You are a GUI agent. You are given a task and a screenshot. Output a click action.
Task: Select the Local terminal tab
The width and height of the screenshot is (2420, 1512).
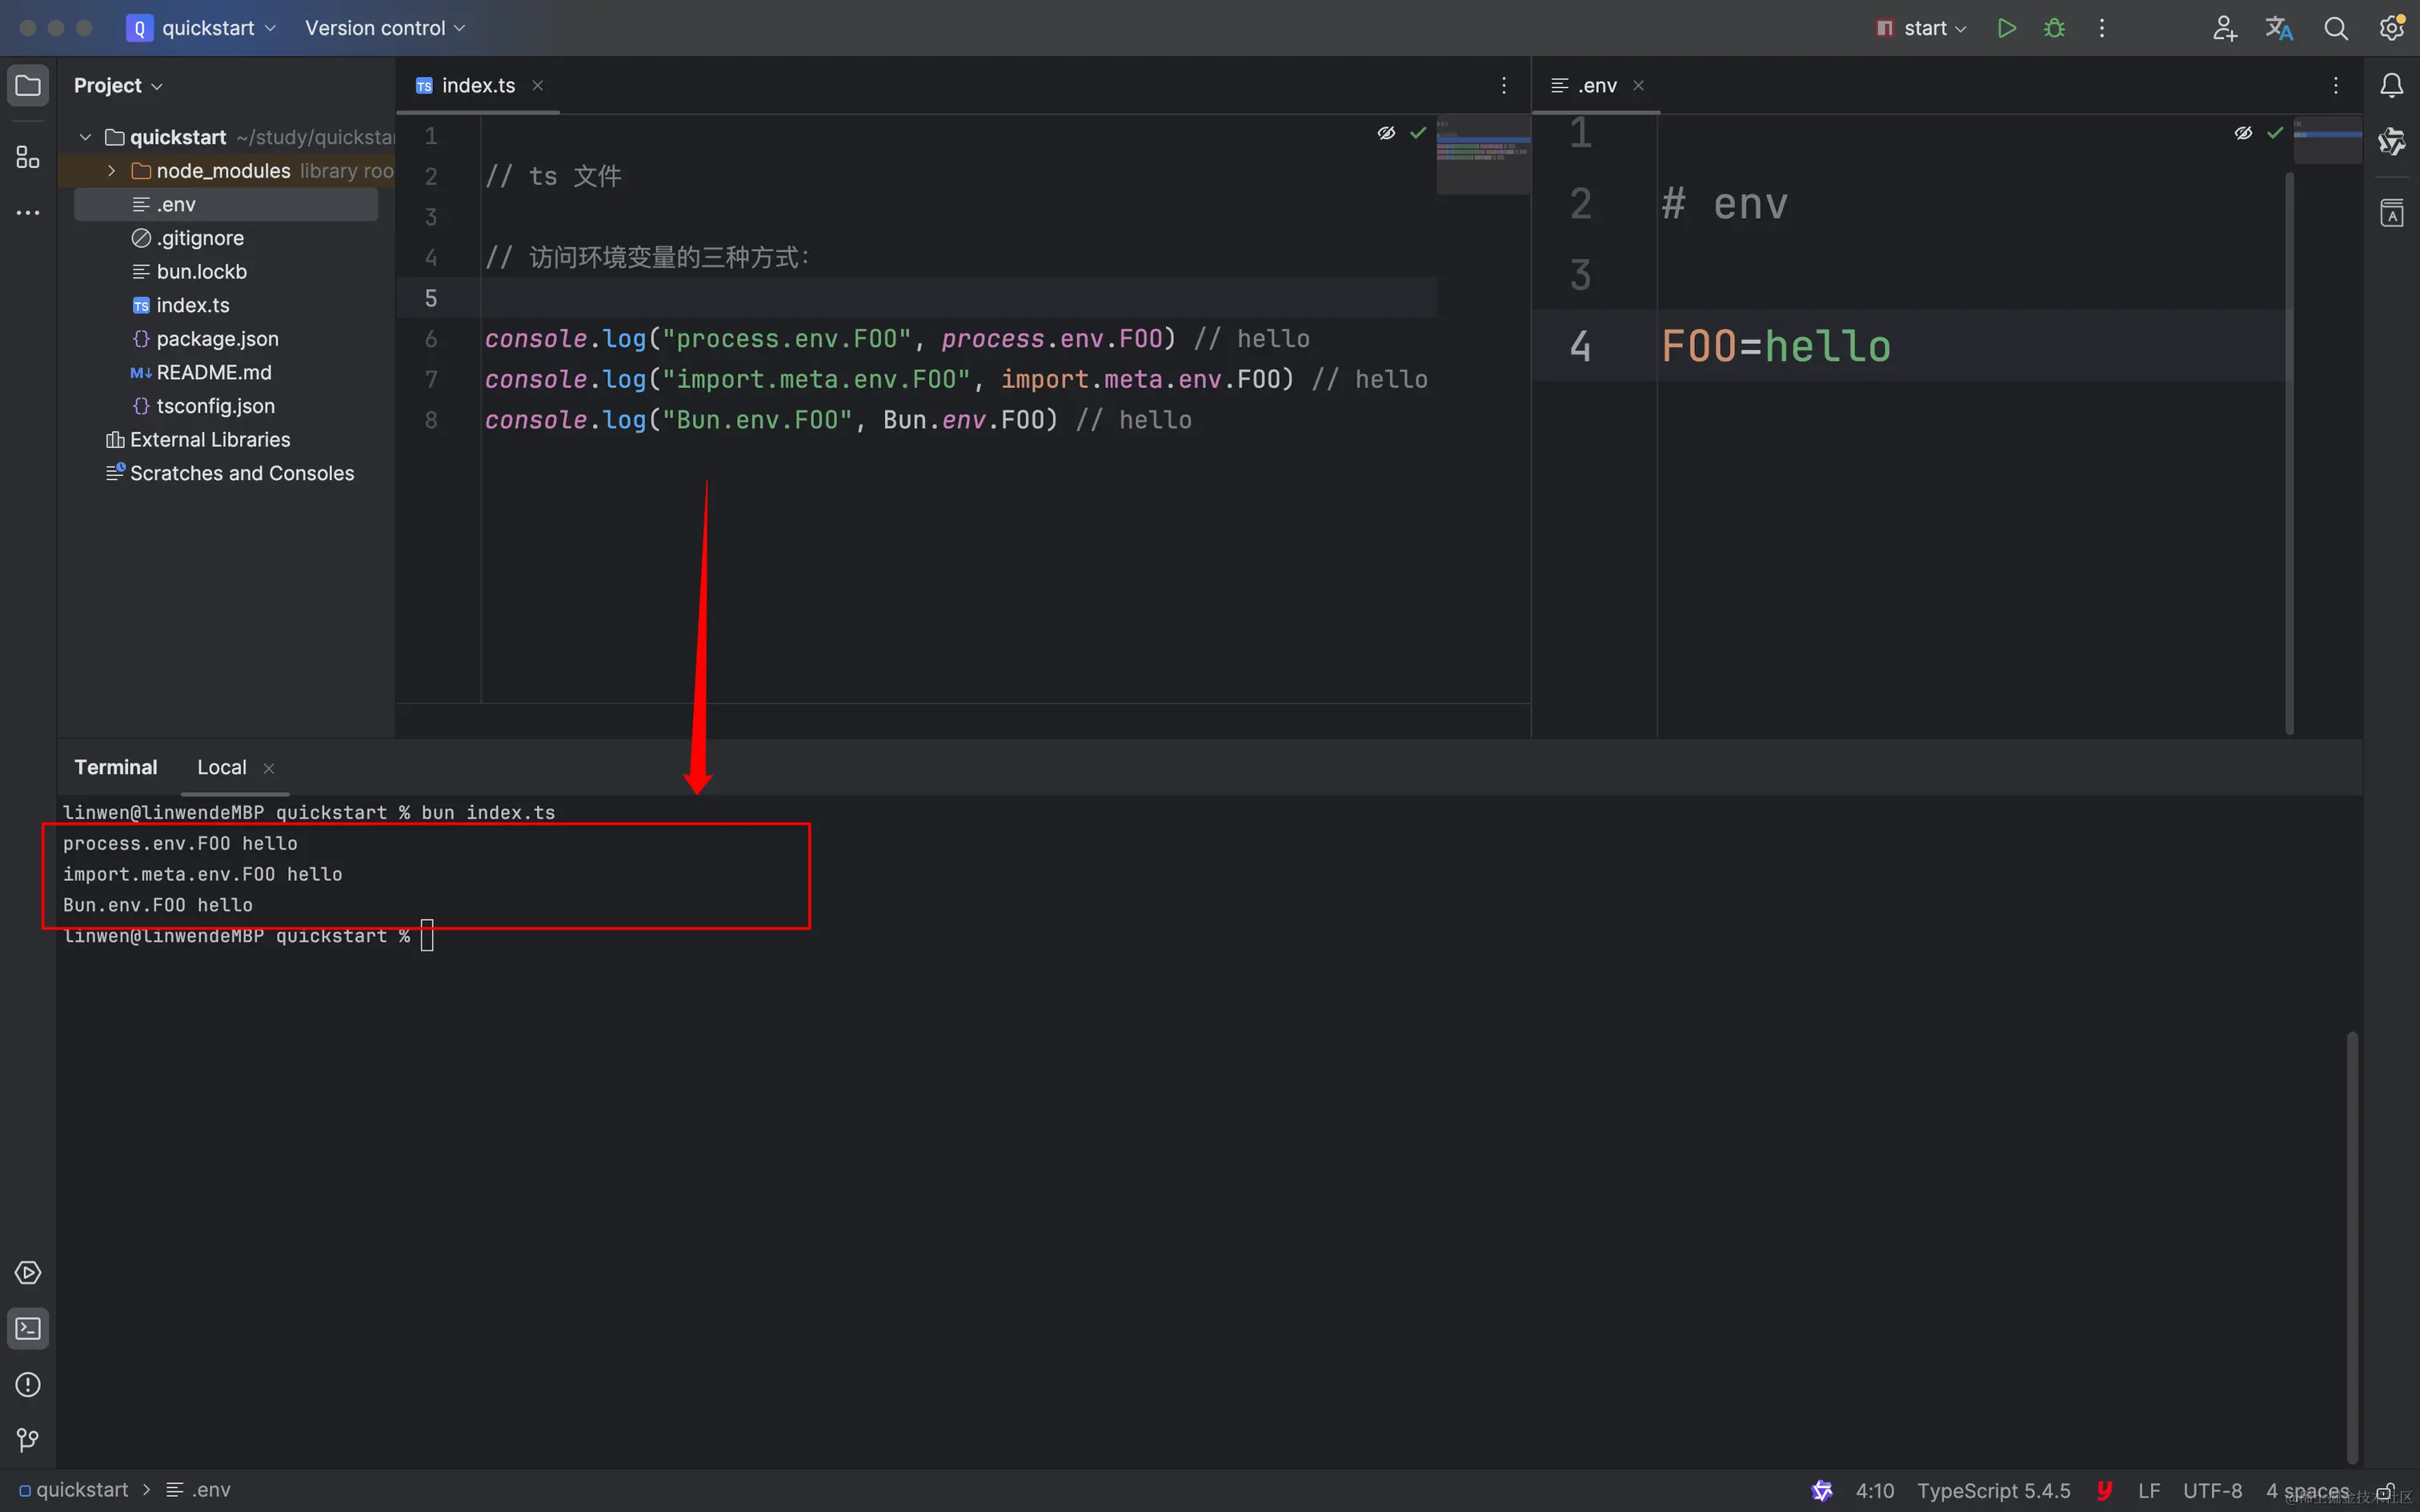pos(222,767)
